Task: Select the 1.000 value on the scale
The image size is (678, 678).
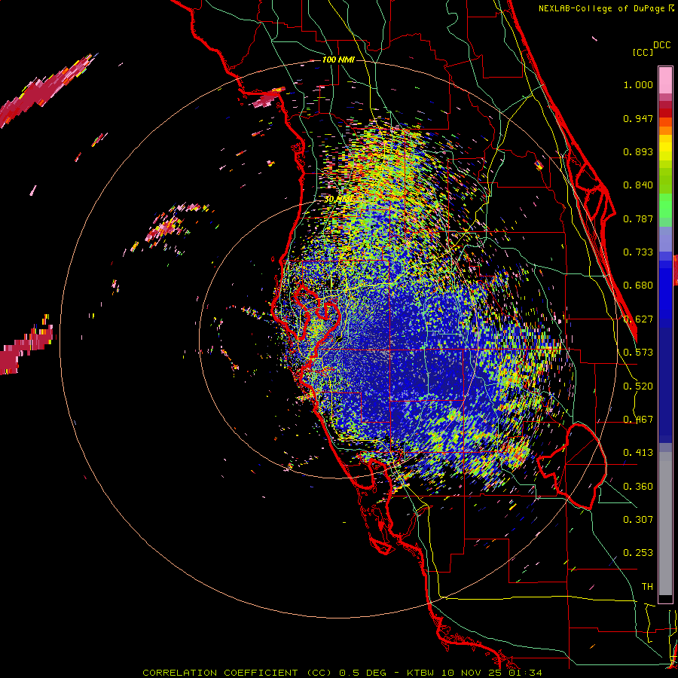Action: click(638, 85)
